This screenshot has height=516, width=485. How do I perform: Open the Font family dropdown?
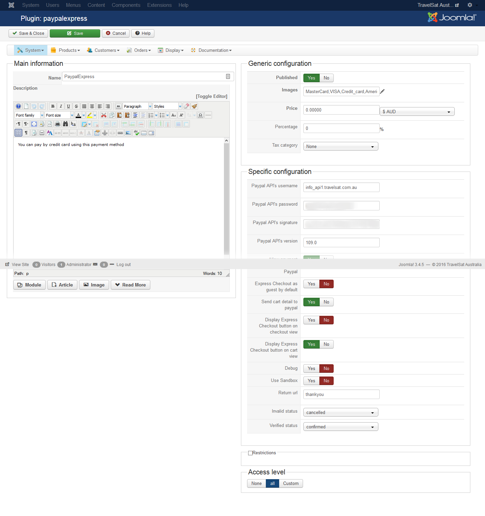pos(29,115)
